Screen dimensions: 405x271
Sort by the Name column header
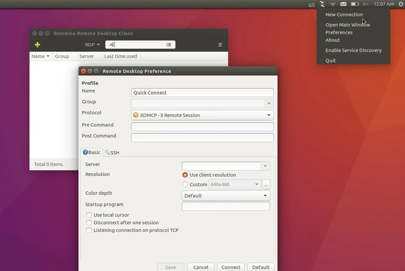point(41,56)
